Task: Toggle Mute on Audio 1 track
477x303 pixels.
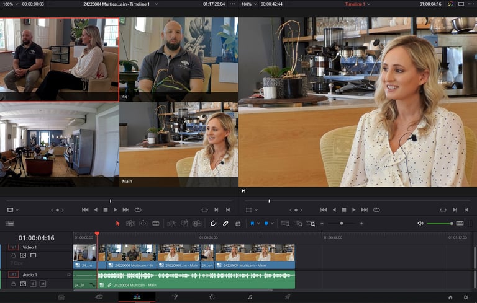Action: (43, 284)
